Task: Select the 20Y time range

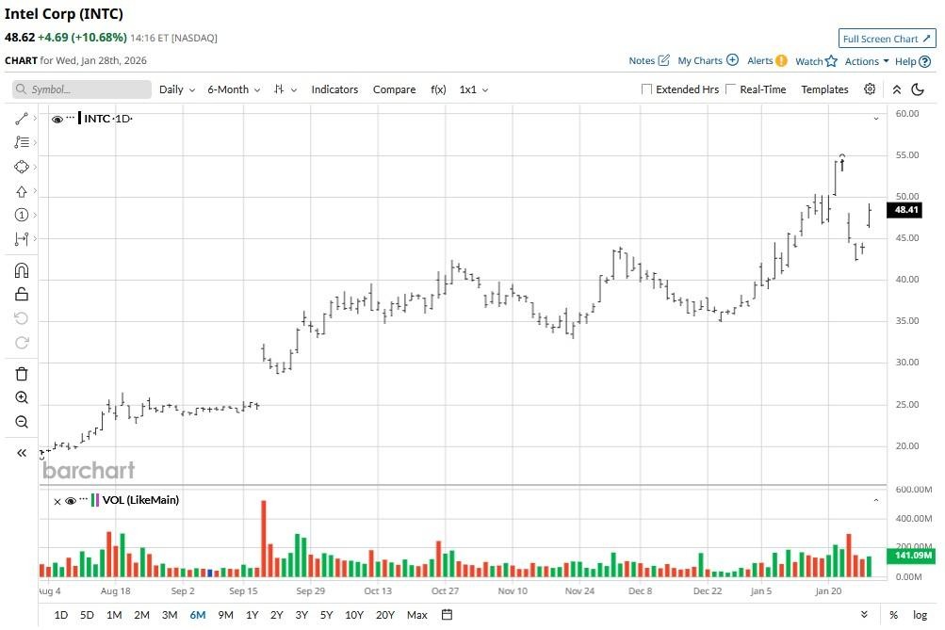Action: click(x=384, y=615)
